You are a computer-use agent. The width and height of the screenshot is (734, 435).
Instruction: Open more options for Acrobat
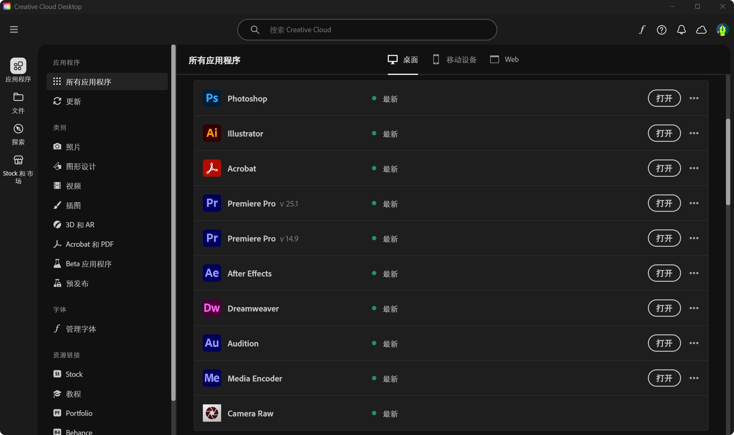pos(694,168)
